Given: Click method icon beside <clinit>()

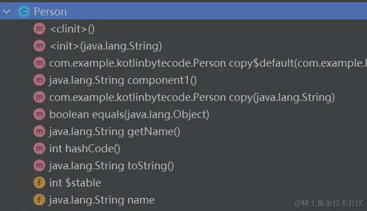Looking at the screenshot, I should [x=39, y=29].
